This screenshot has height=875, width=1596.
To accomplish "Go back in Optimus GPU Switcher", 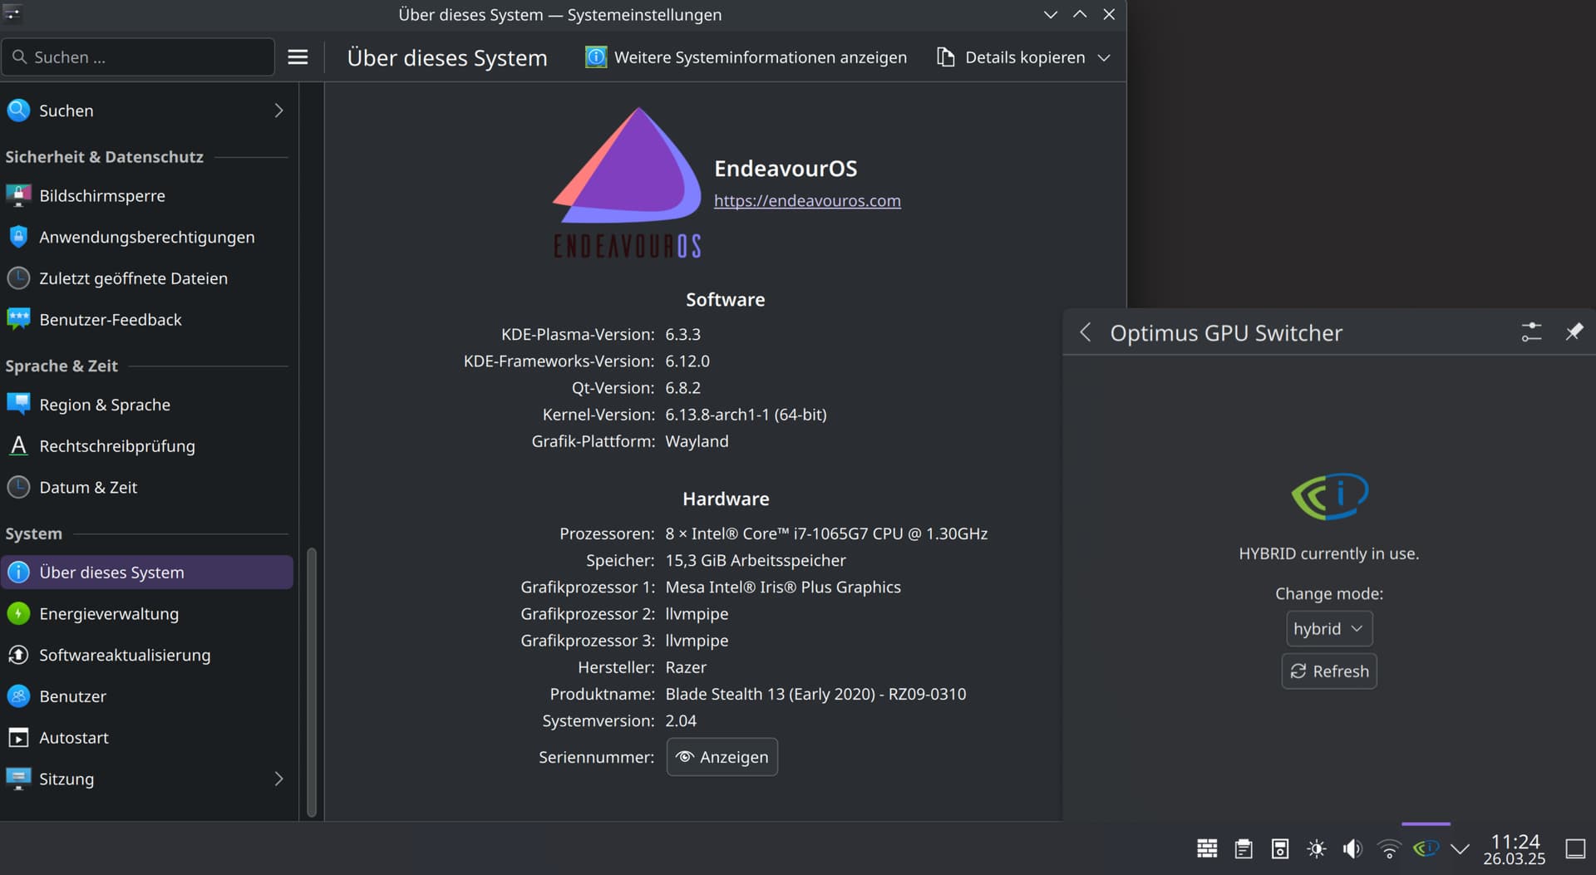I will (x=1085, y=332).
